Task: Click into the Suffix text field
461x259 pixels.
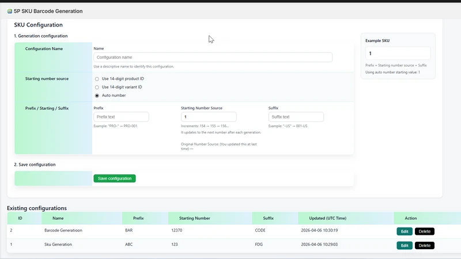Action: pos(296,117)
